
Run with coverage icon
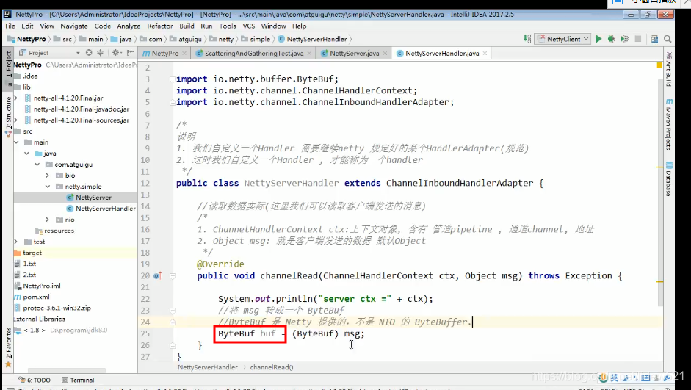coord(624,39)
